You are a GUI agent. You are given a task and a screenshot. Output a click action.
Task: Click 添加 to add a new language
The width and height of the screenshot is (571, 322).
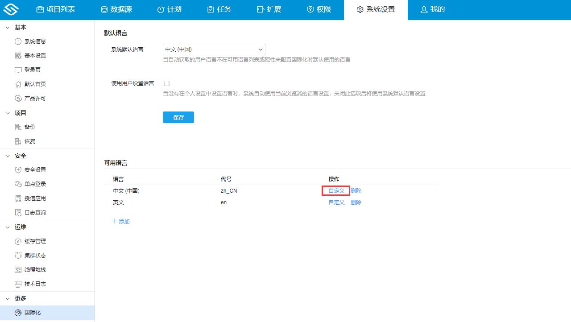pyautogui.click(x=120, y=221)
